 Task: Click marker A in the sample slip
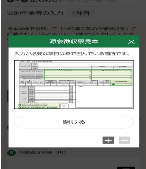point(61,70)
